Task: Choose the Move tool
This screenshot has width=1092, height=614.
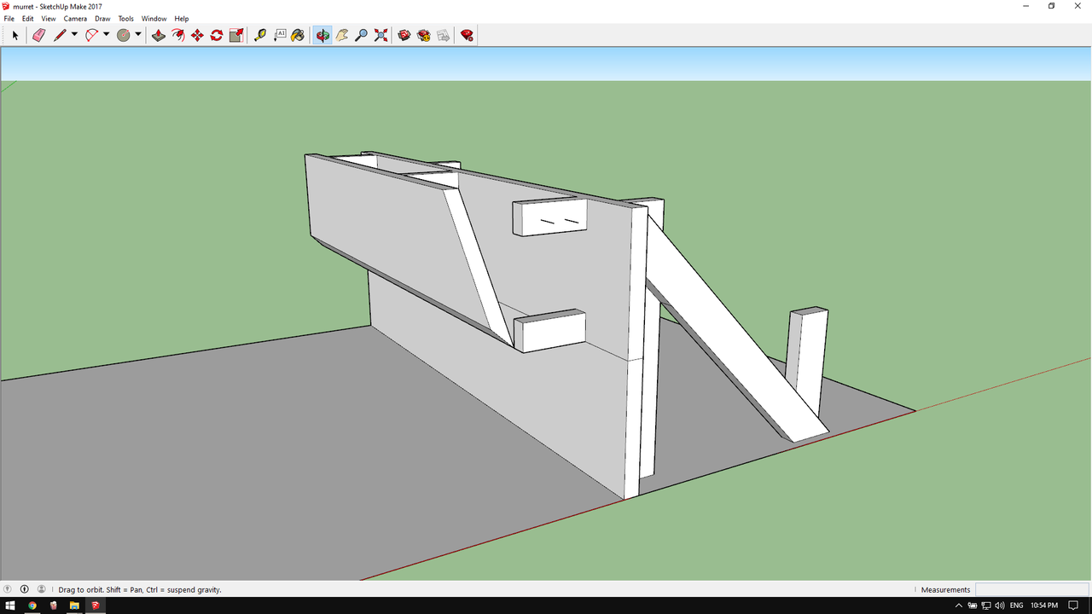Action: [x=197, y=35]
